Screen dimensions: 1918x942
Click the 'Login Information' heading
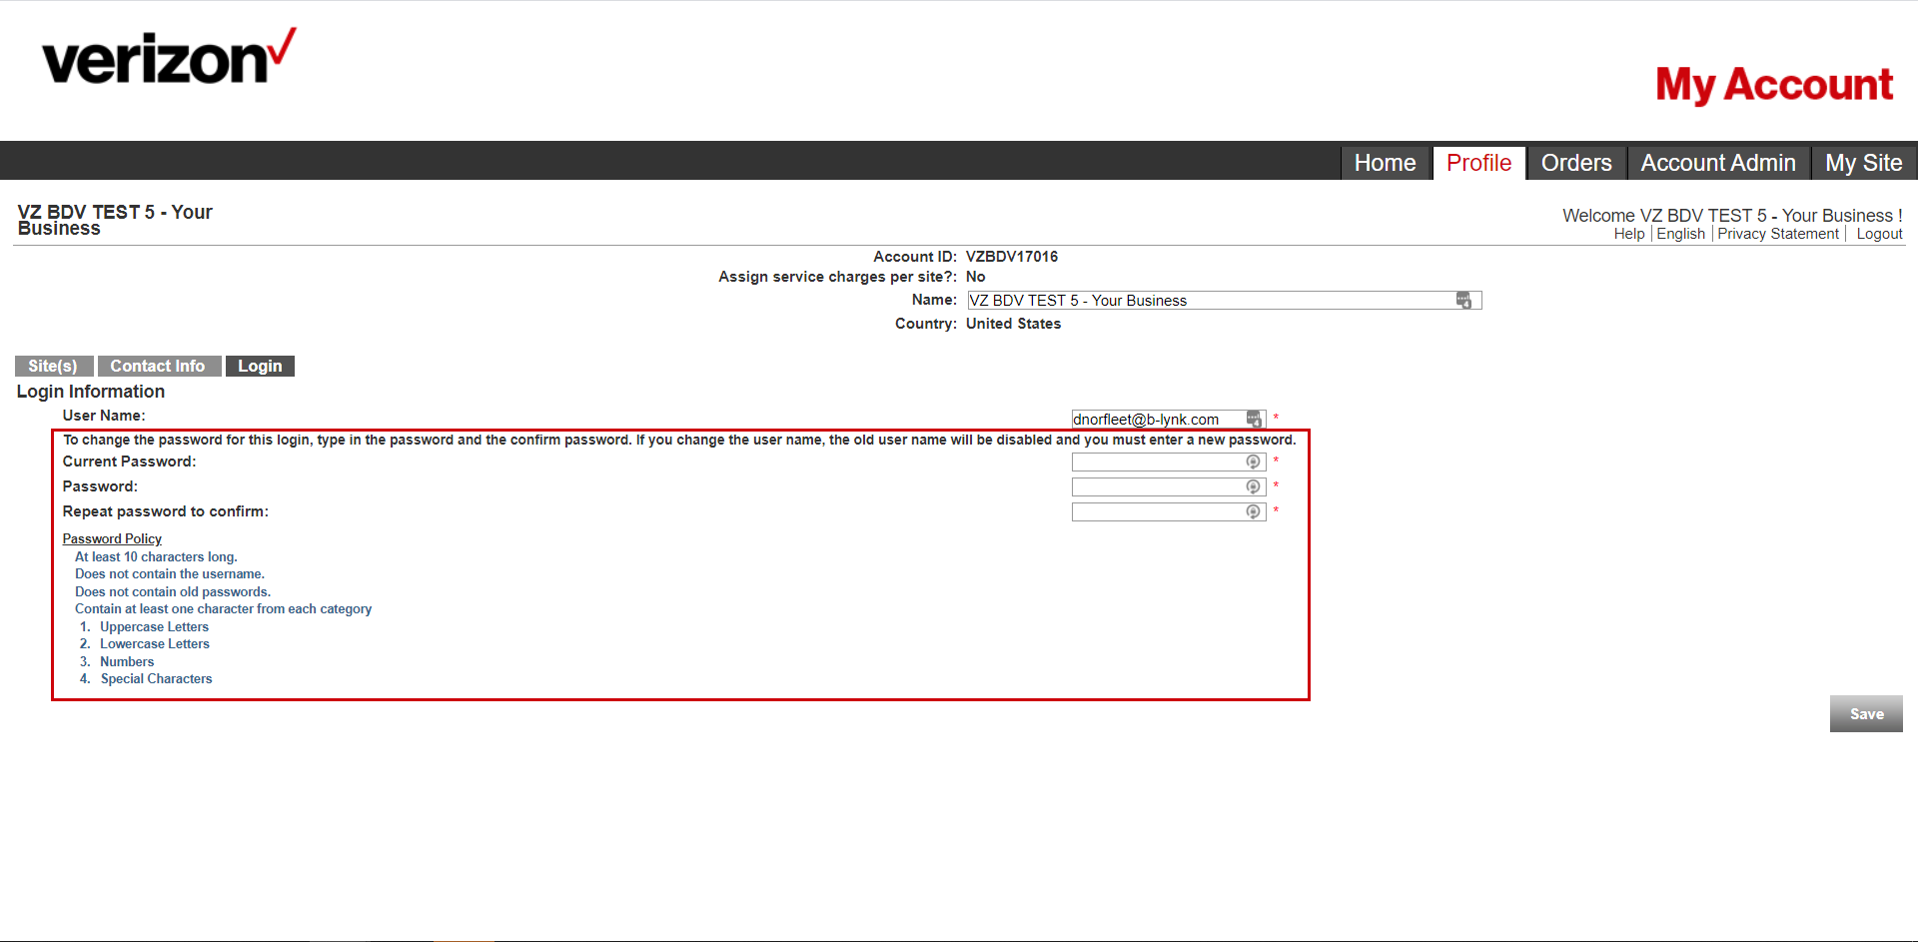[x=91, y=392]
